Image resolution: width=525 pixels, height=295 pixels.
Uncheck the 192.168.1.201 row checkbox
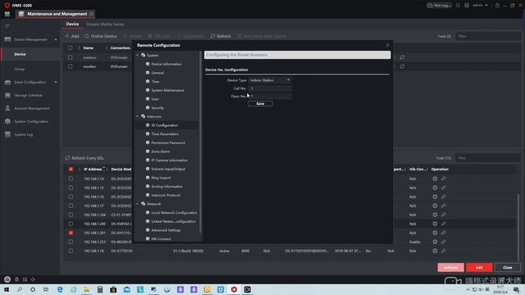71,233
